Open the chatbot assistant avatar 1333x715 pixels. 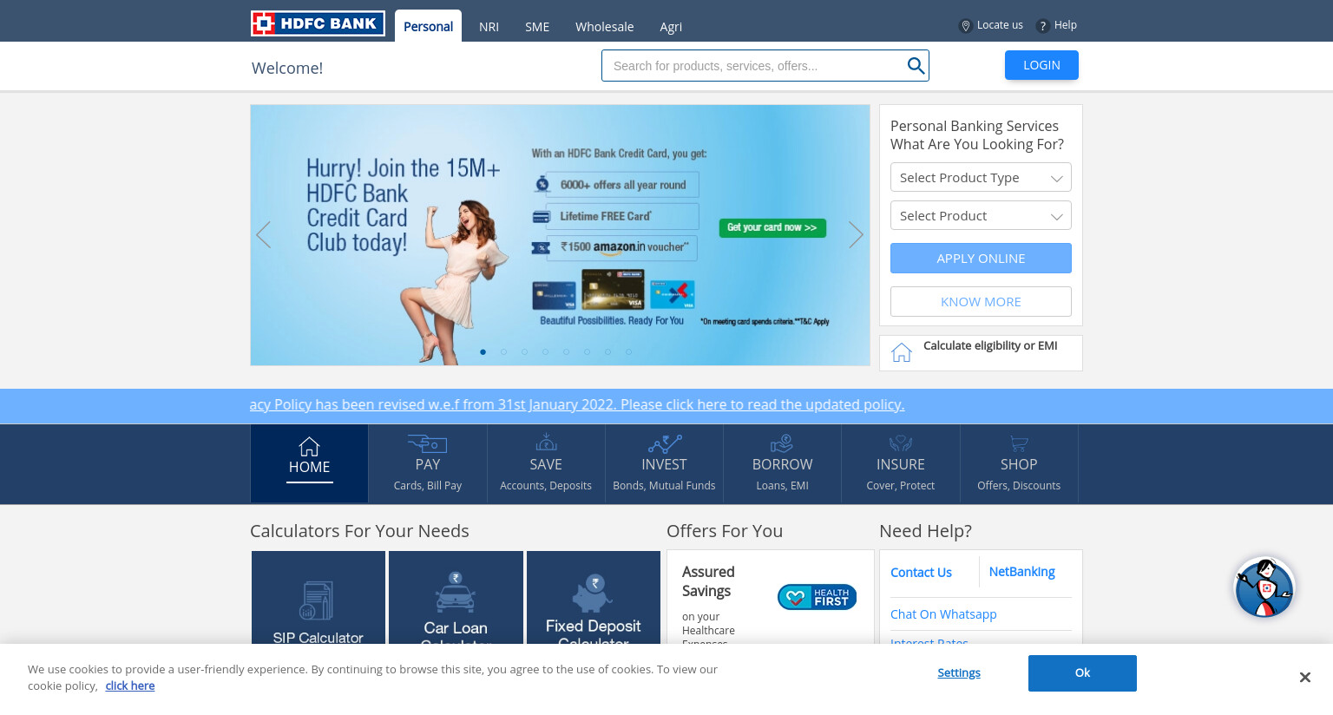point(1264,587)
